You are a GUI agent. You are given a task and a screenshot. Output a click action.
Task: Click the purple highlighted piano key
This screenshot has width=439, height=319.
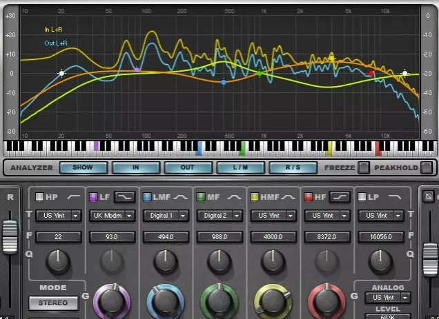click(x=97, y=146)
